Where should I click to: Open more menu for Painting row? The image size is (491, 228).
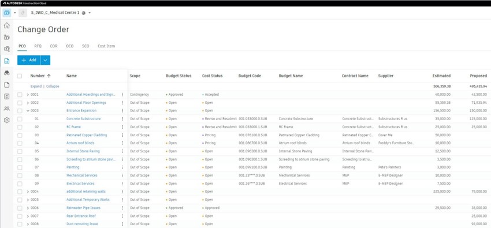[x=122, y=167]
